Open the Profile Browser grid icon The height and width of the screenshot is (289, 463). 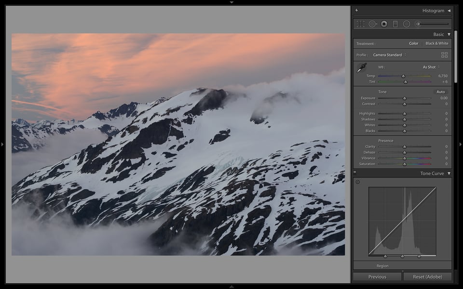[x=444, y=55]
